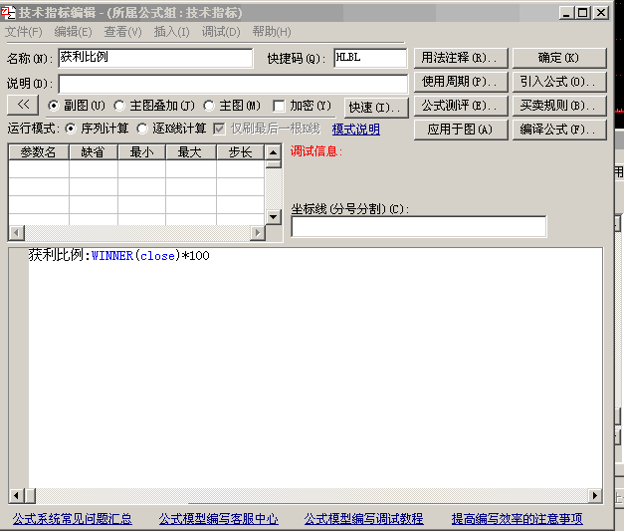Click the 快速(I).. button
The height and width of the screenshot is (531, 624).
click(x=376, y=108)
